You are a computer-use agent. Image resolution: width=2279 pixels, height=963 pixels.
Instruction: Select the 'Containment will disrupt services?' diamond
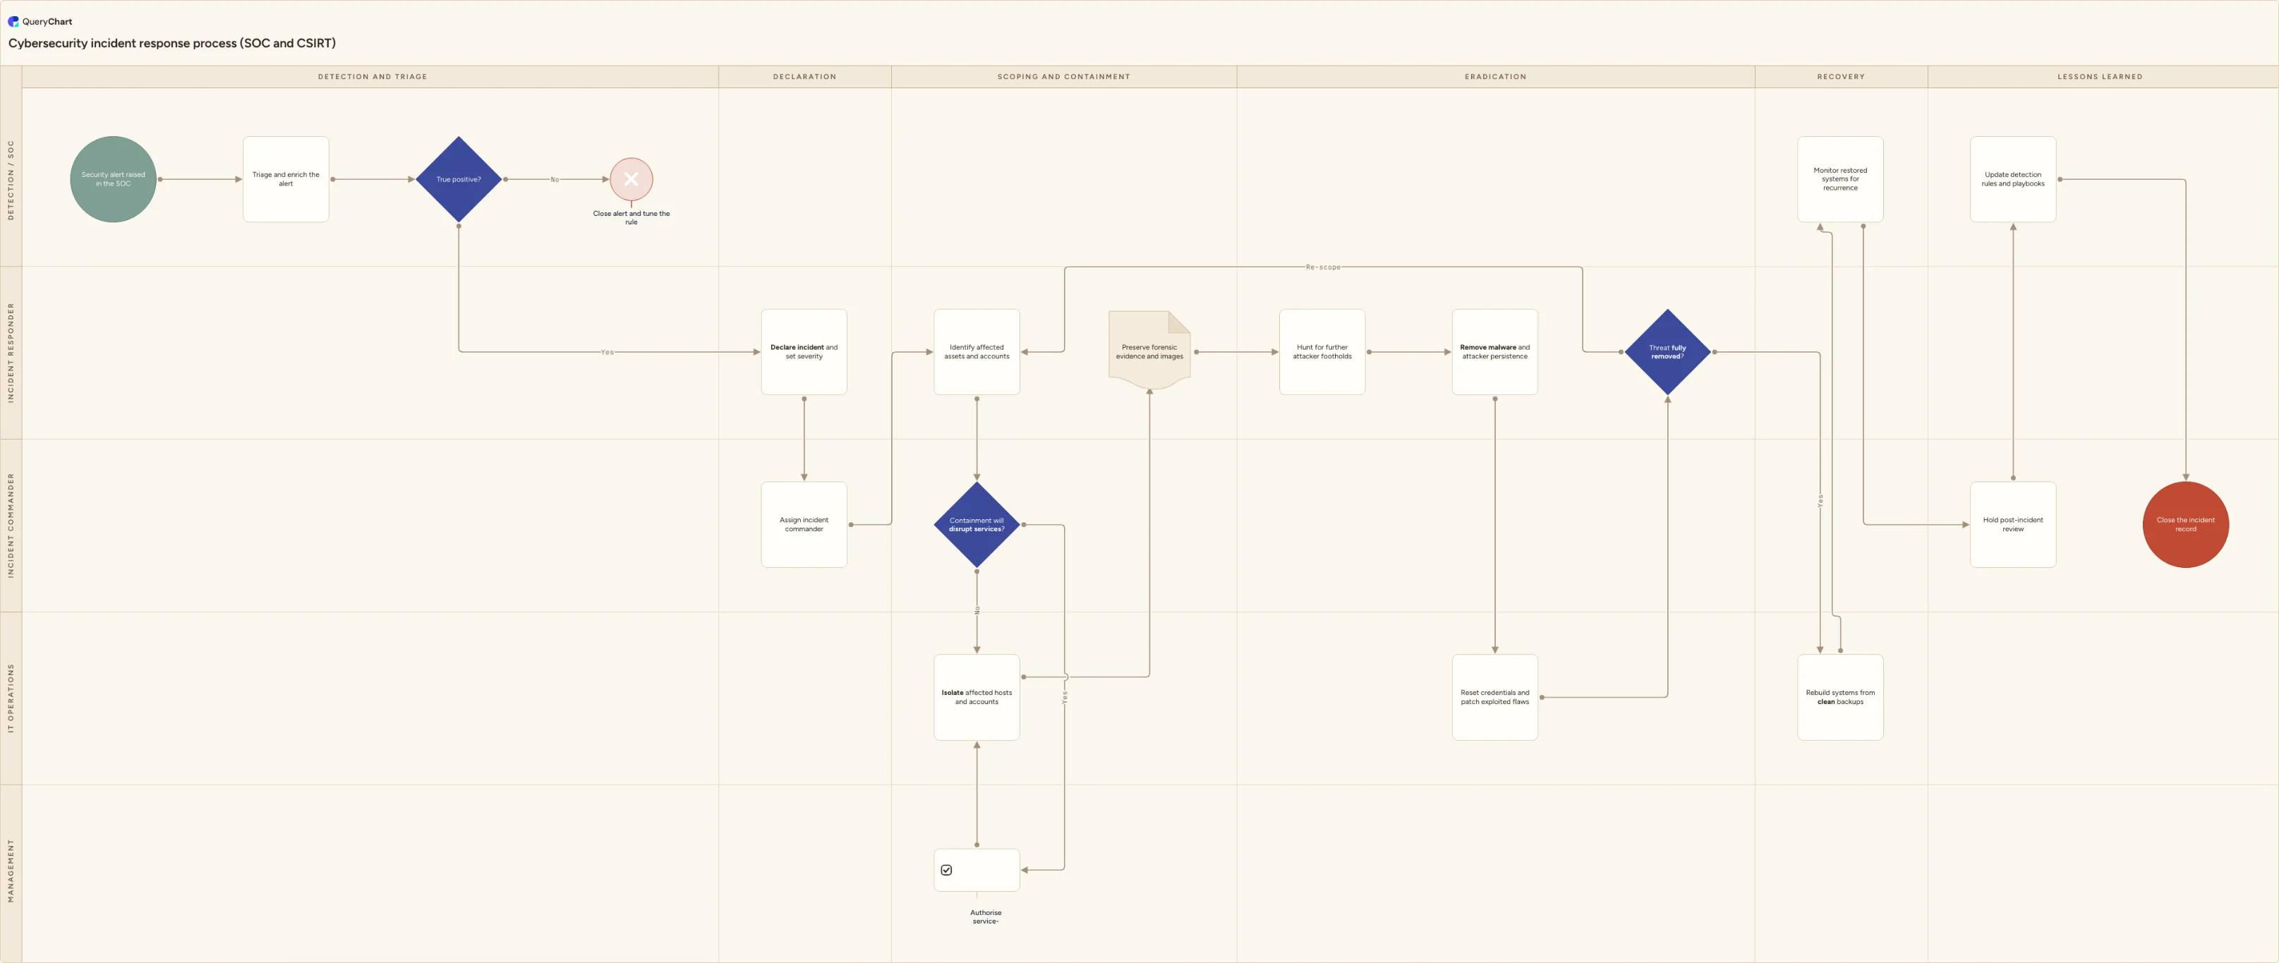pyautogui.click(x=977, y=524)
